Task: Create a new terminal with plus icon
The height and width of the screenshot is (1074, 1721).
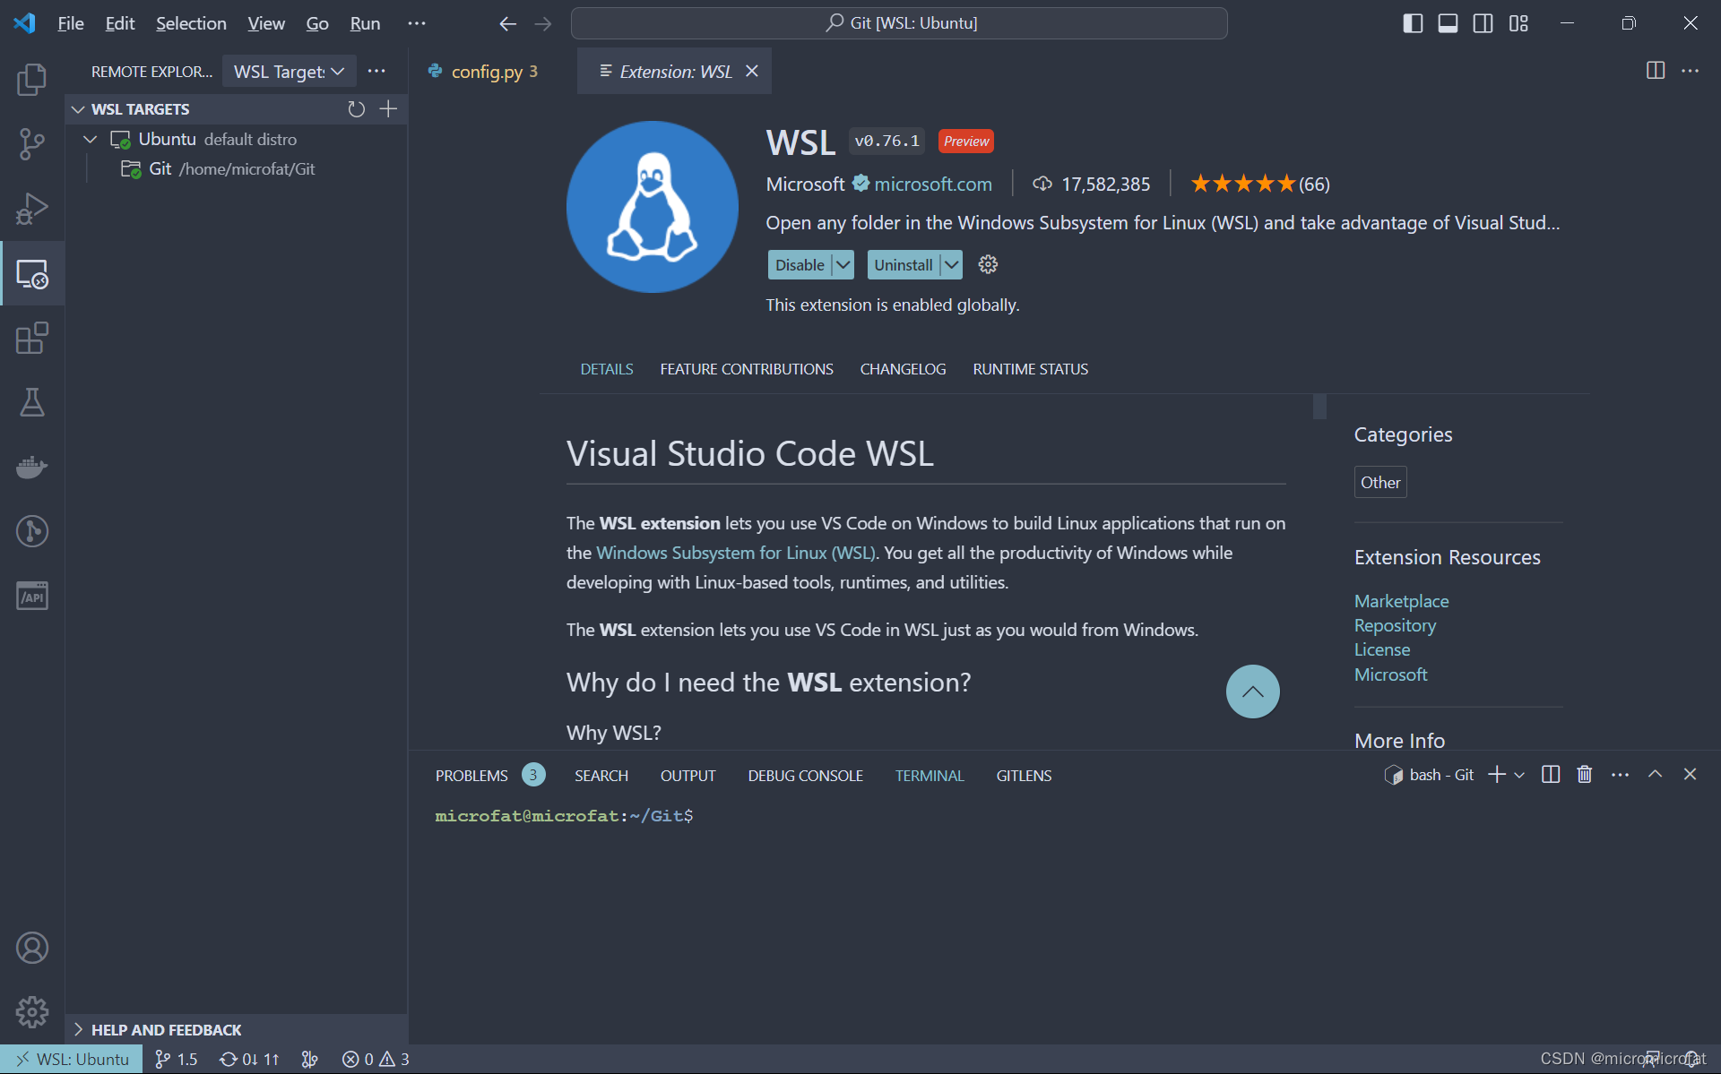Action: point(1496,775)
